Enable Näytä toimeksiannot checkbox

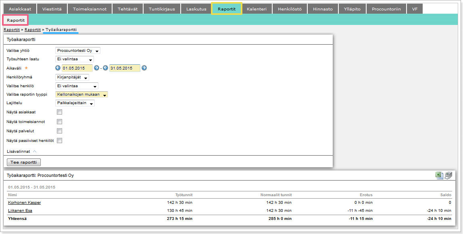pyautogui.click(x=59, y=121)
